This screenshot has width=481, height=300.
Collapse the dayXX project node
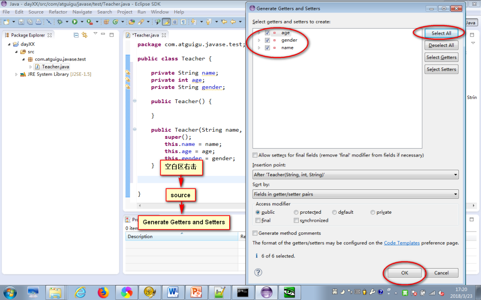9,44
